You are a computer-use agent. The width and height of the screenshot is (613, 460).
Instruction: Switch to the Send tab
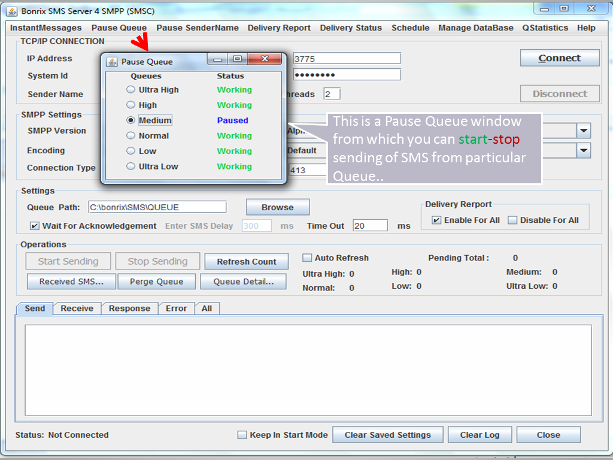tap(35, 308)
